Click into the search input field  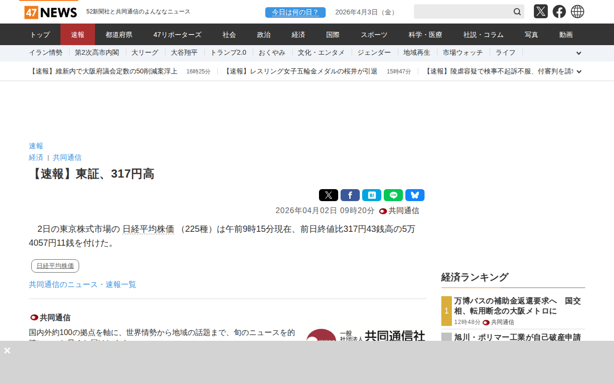pyautogui.click(x=461, y=12)
